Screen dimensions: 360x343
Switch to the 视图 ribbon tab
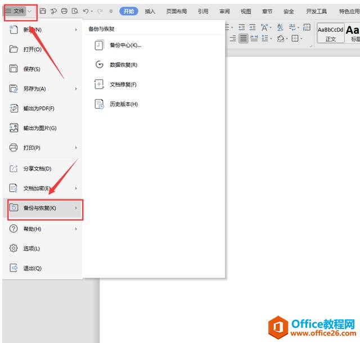click(246, 11)
